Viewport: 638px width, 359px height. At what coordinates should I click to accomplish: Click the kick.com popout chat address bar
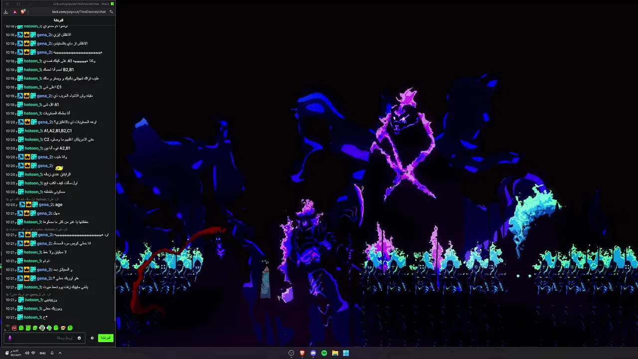pos(79,11)
